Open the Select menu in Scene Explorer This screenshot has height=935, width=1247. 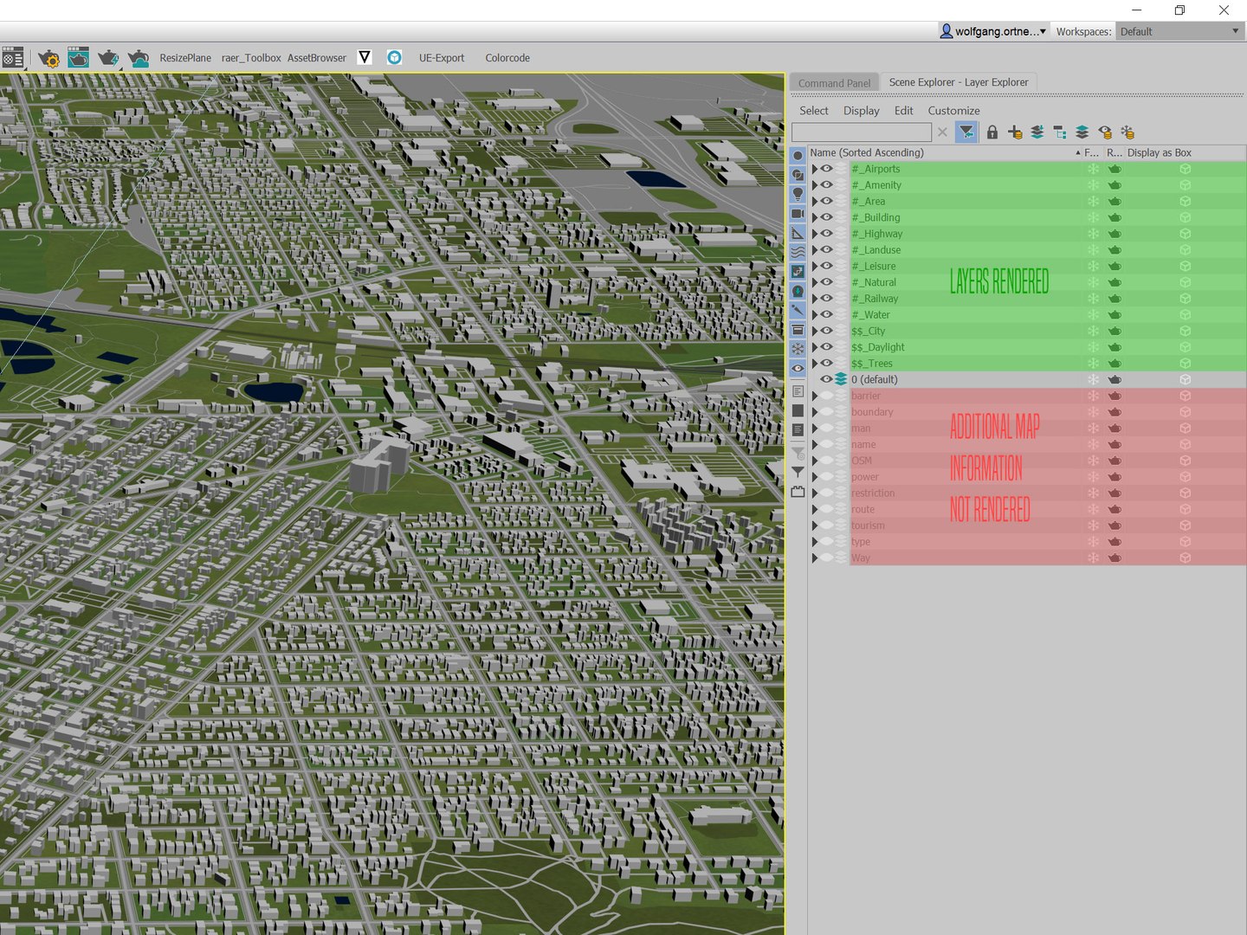pyautogui.click(x=813, y=111)
